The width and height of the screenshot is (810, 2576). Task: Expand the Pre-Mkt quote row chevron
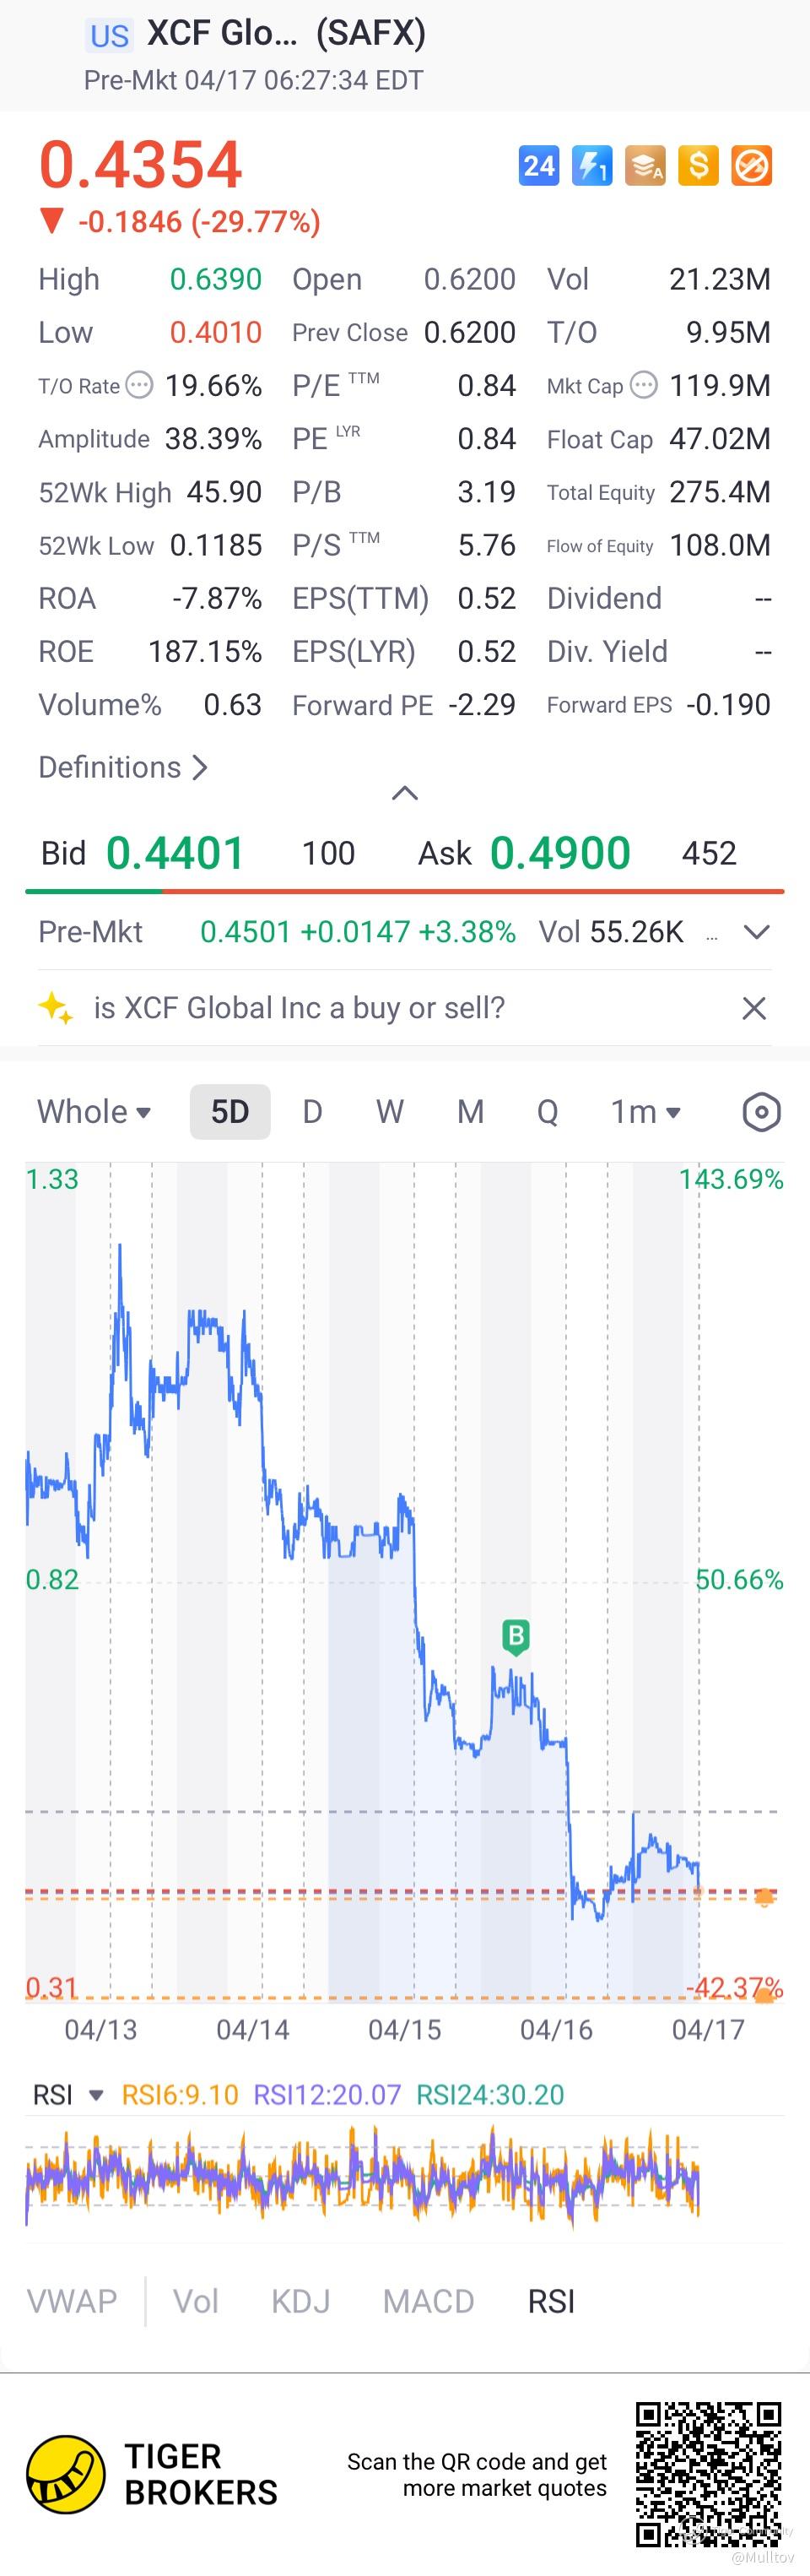tap(757, 932)
